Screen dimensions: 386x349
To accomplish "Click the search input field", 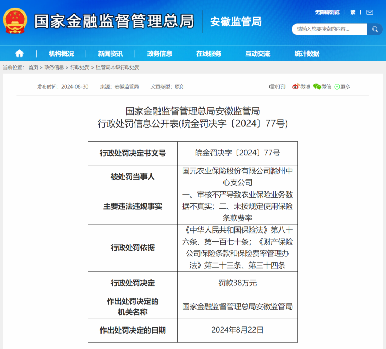I will click(330, 29).
